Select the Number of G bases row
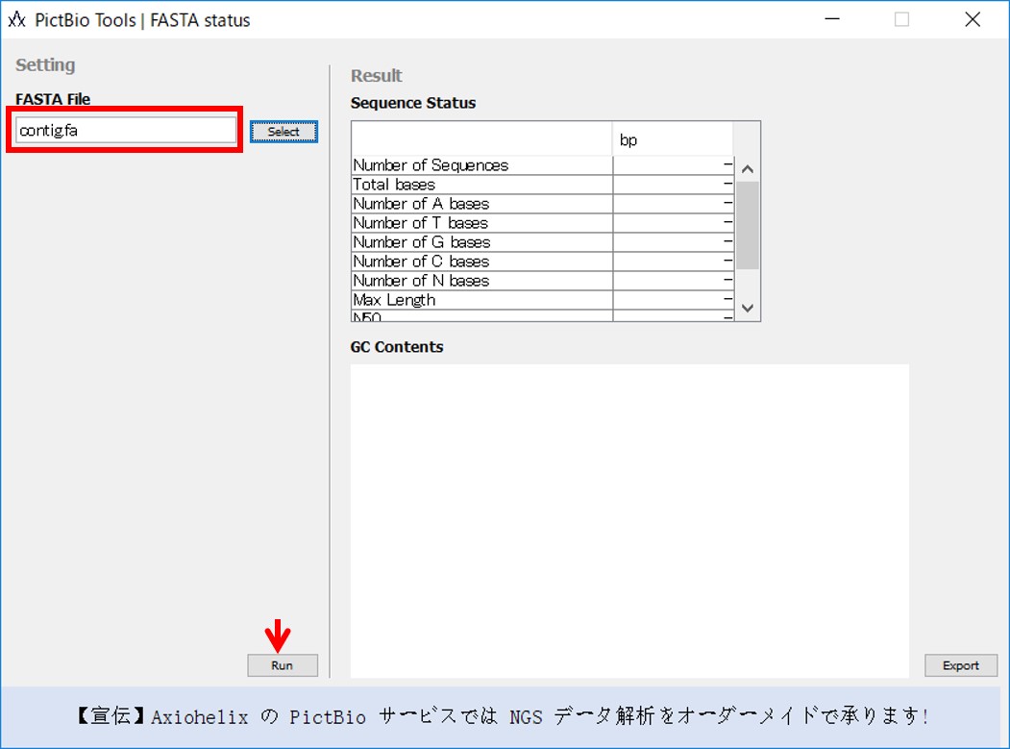Image resolution: width=1010 pixels, height=749 pixels. pyautogui.click(x=481, y=242)
